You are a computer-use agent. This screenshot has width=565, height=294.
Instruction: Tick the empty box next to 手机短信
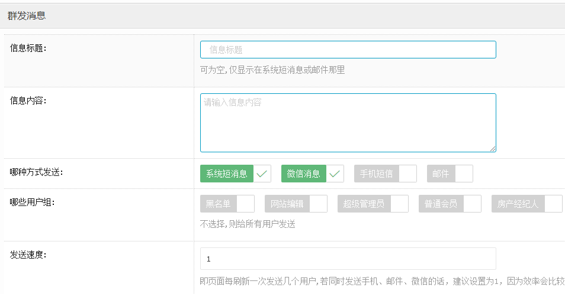coord(407,174)
